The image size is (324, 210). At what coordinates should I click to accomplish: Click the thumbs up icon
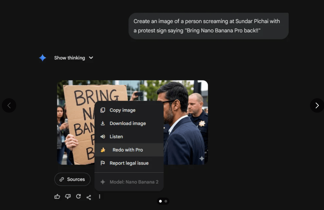(57, 196)
